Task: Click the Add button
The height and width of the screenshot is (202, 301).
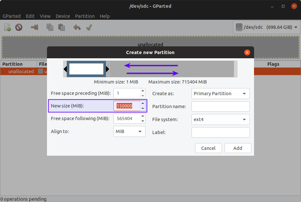Action: point(237,148)
